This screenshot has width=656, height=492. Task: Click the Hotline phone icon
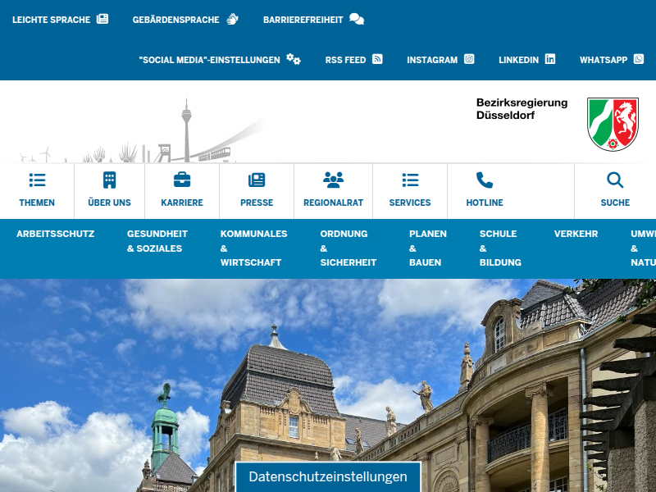point(485,180)
